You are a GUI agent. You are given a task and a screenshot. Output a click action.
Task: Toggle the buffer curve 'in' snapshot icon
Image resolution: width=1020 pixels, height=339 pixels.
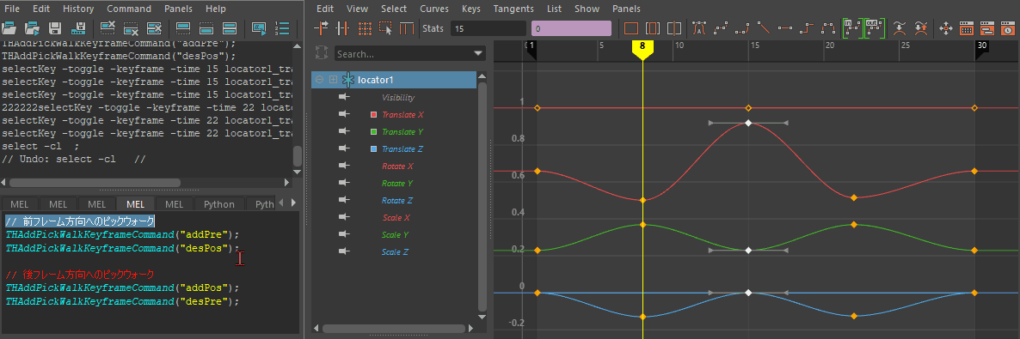pos(852,28)
